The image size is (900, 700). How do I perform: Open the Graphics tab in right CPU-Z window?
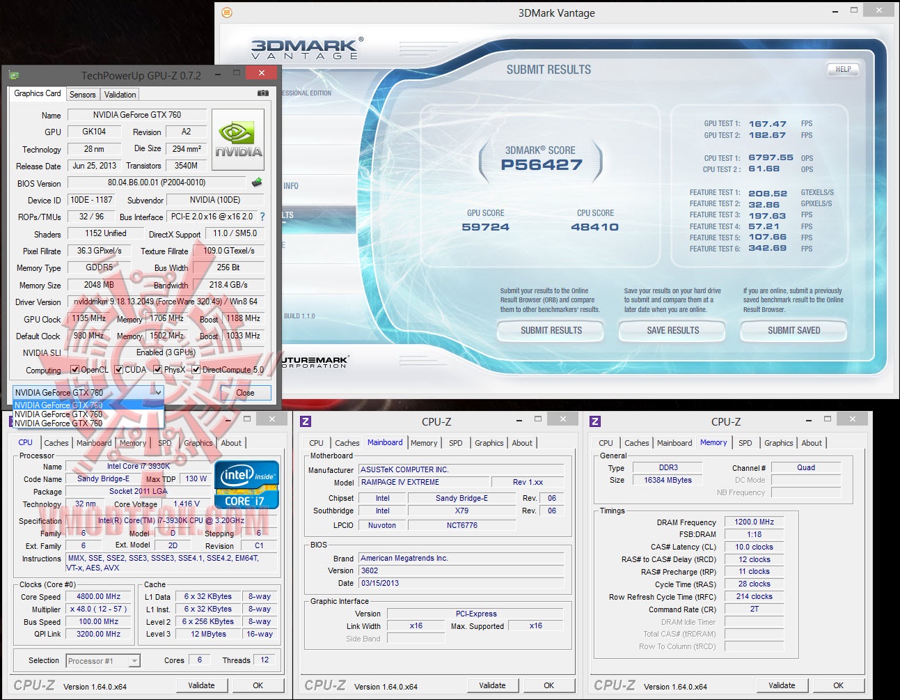click(x=778, y=443)
